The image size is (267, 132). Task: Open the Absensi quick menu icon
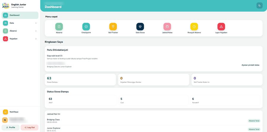pos(59,27)
